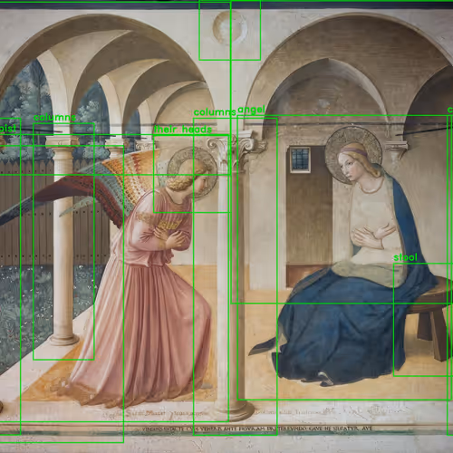Click the green "stool" bounding box label
This screenshot has height=453, width=453.
click(405, 257)
